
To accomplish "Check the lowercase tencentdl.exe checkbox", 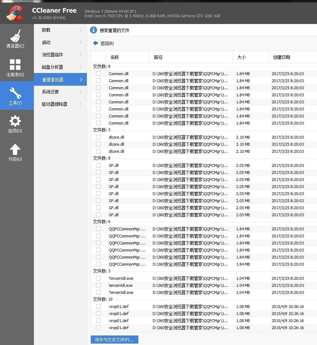I will point(98,285).
